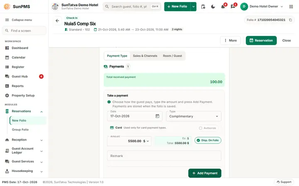The image size is (299, 186).
Task: Click the Close button
Action: tap(287, 41)
